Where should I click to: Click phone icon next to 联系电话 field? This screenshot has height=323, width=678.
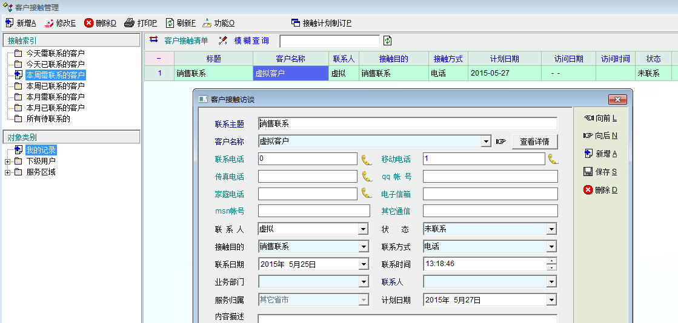coord(367,159)
